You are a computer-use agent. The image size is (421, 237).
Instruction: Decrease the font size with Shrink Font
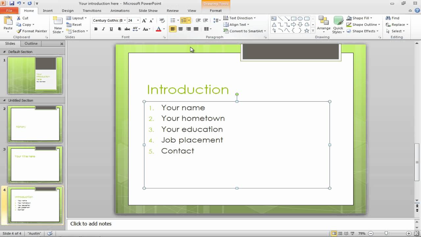pos(152,20)
